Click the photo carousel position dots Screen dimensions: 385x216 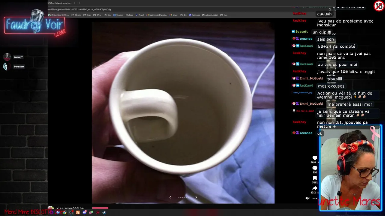tap(183, 197)
